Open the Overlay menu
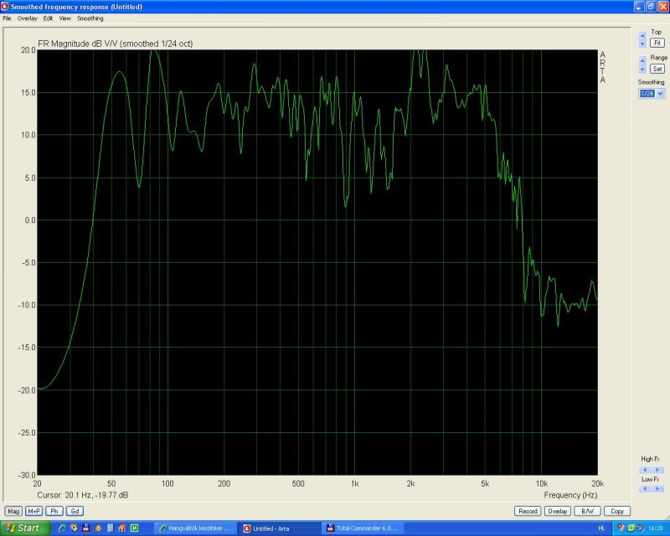Screen dimensions: 670x536 tap(28, 18)
